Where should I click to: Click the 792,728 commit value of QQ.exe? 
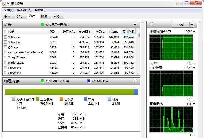(84, 47)
